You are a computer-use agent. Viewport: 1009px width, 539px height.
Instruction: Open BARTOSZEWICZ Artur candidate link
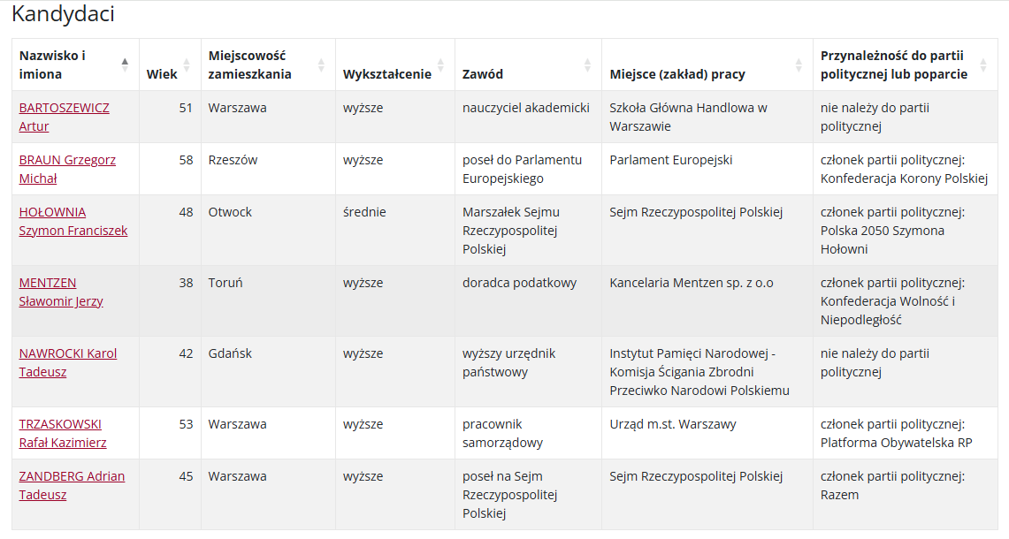(x=64, y=117)
